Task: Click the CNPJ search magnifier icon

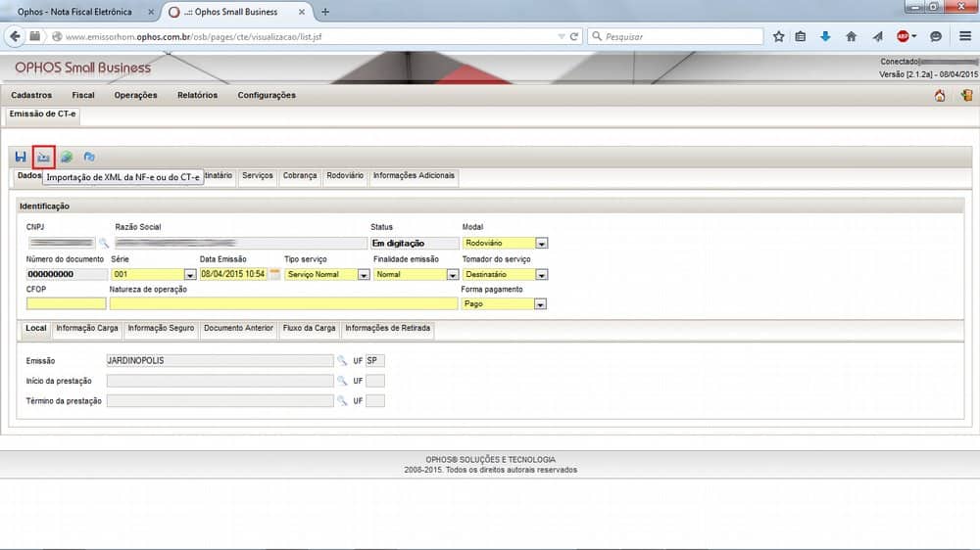Action: pos(104,243)
